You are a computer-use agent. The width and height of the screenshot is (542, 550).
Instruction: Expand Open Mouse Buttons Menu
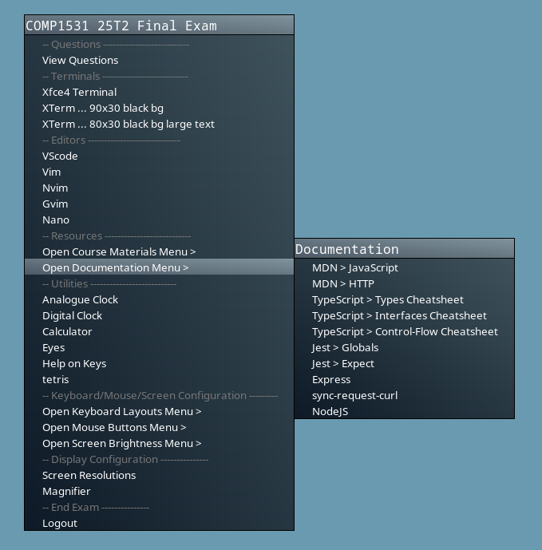[x=114, y=428]
